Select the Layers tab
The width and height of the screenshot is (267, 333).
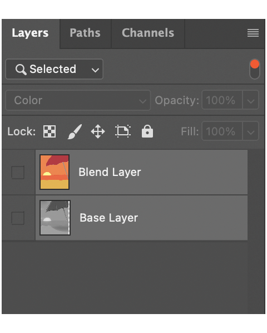[x=30, y=33]
